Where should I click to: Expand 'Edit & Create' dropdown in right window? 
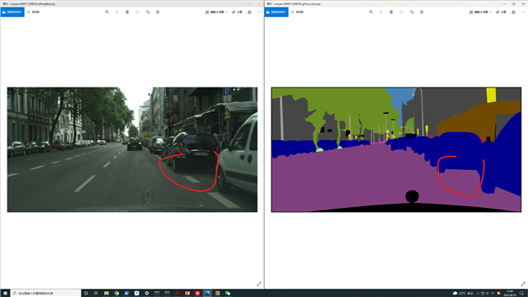(480, 12)
